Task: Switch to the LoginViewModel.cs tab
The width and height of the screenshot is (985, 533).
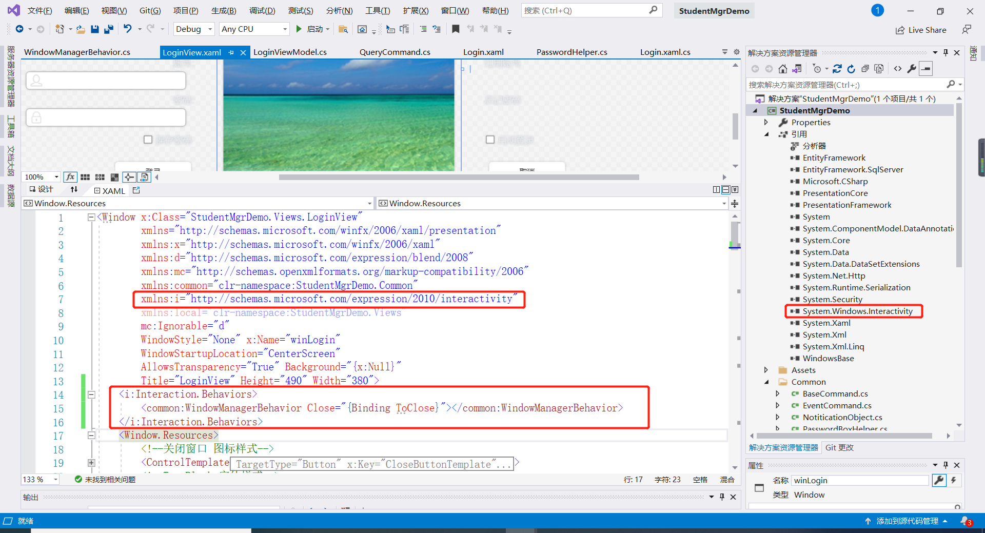Action: tap(290, 52)
